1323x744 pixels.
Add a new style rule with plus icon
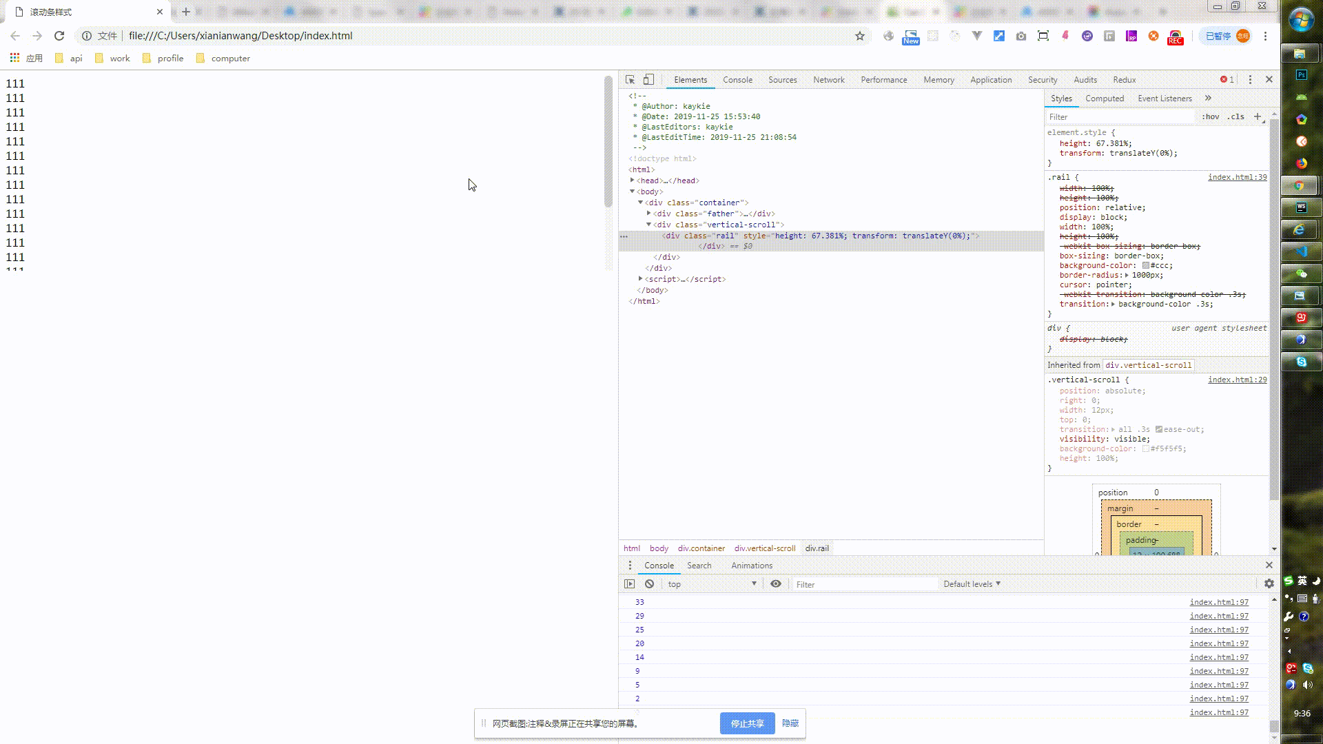point(1258,116)
